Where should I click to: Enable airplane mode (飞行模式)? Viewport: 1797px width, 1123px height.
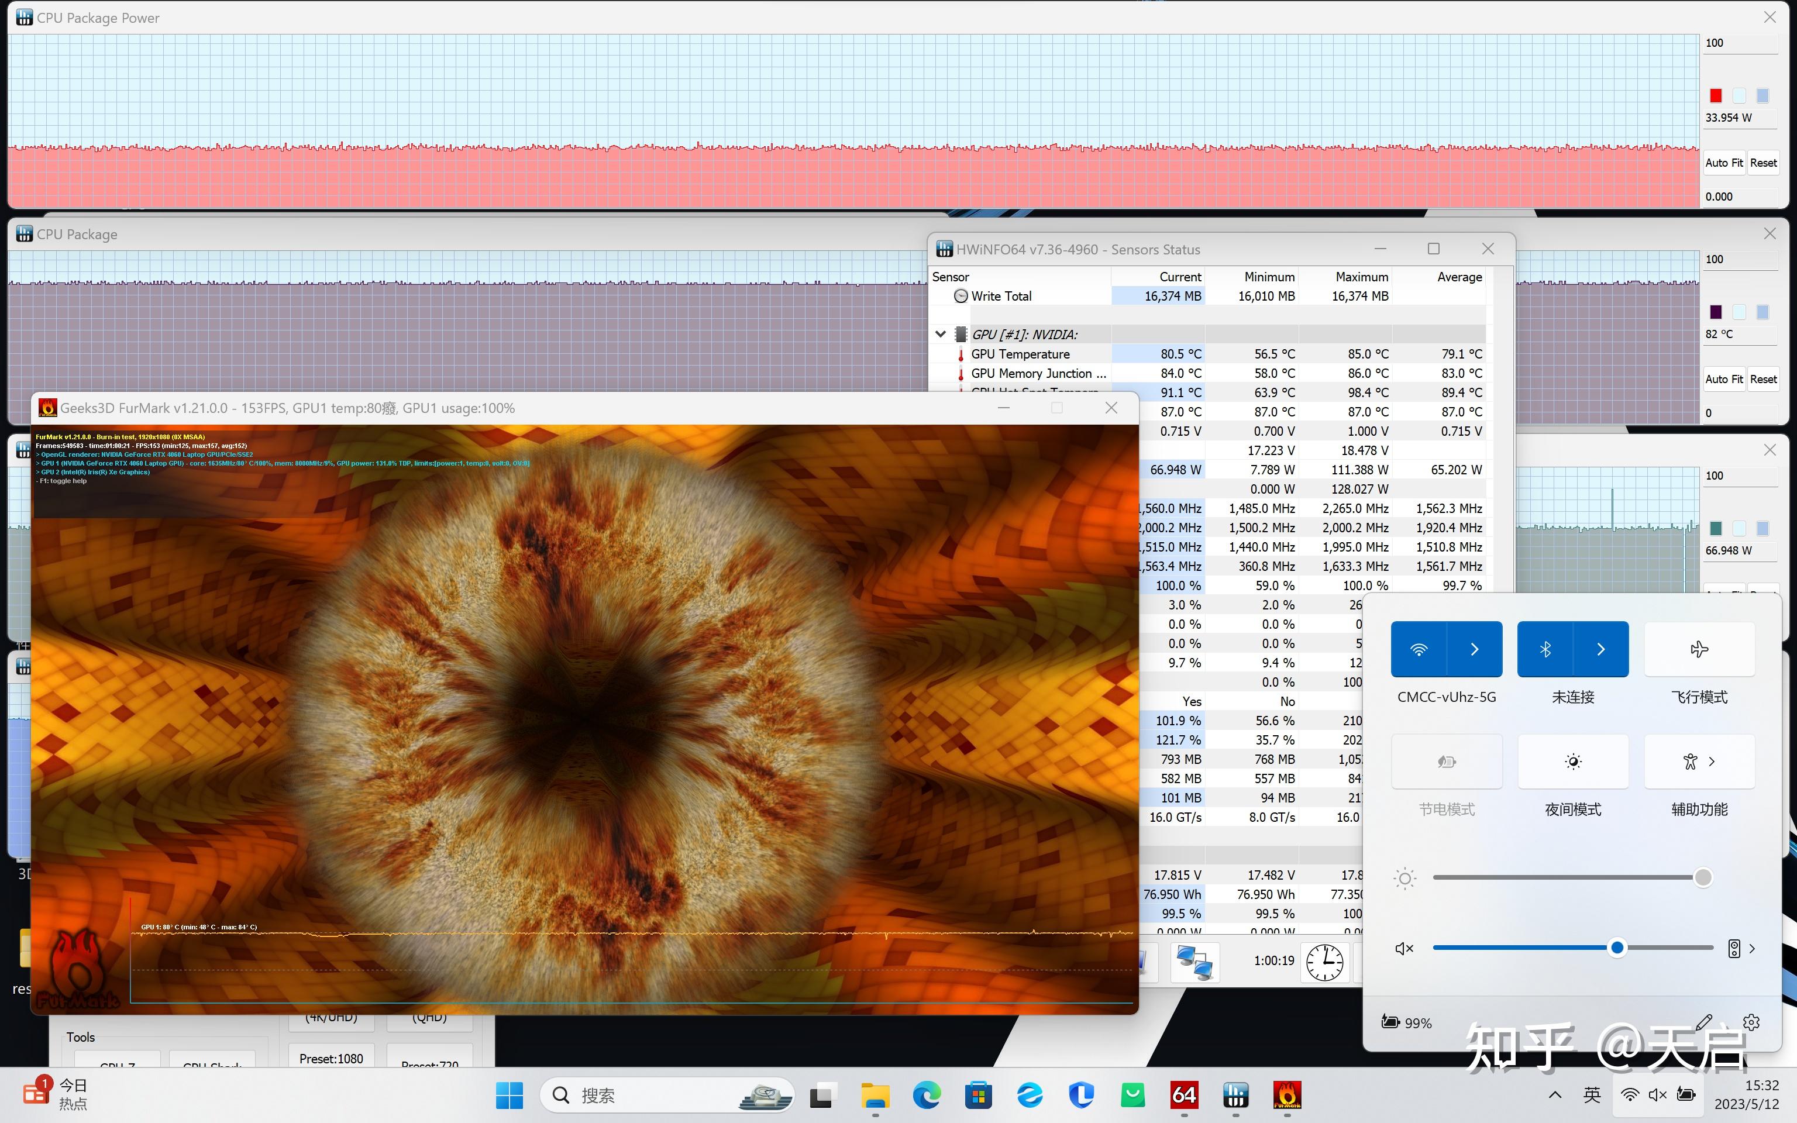click(1699, 649)
